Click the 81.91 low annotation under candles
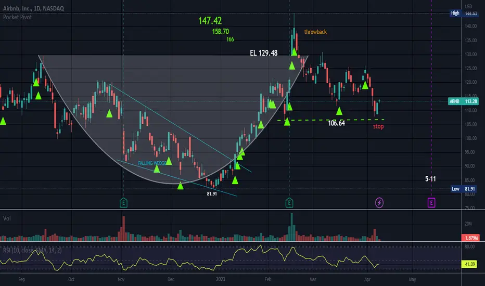 click(212, 194)
